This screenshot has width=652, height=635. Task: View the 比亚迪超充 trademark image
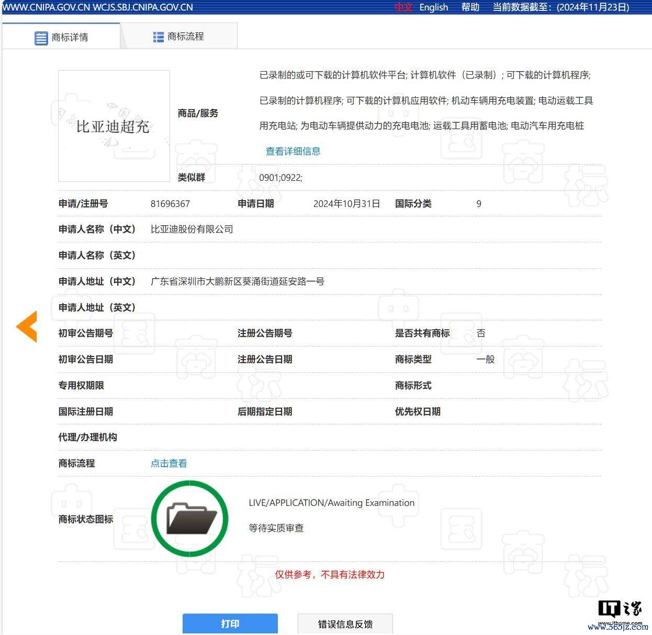pyautogui.click(x=114, y=126)
